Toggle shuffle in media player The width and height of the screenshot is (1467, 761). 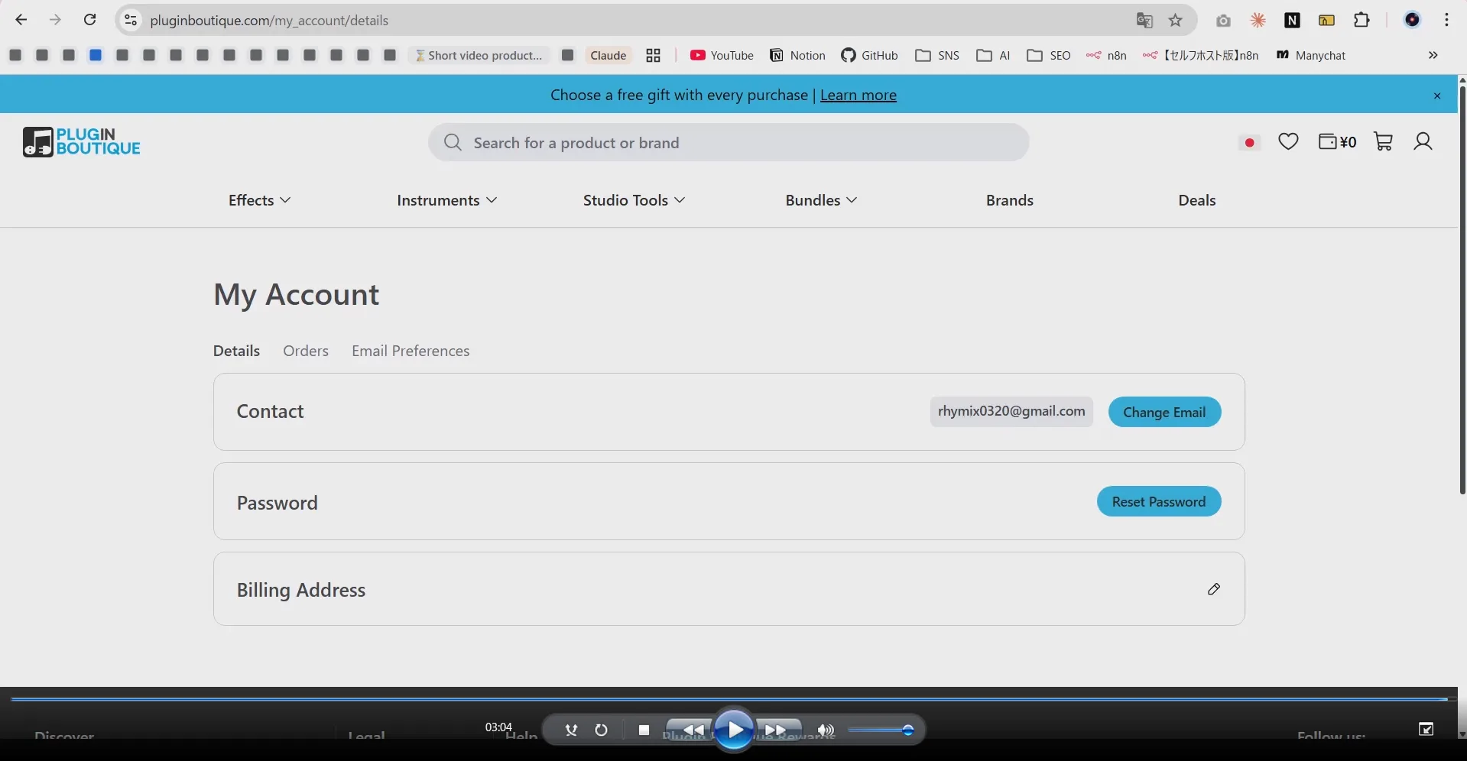(x=571, y=730)
